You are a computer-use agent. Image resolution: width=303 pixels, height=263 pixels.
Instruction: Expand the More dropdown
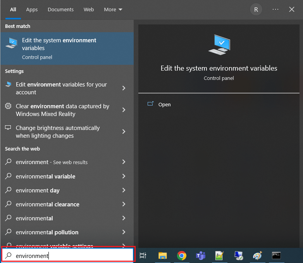pyautogui.click(x=113, y=9)
